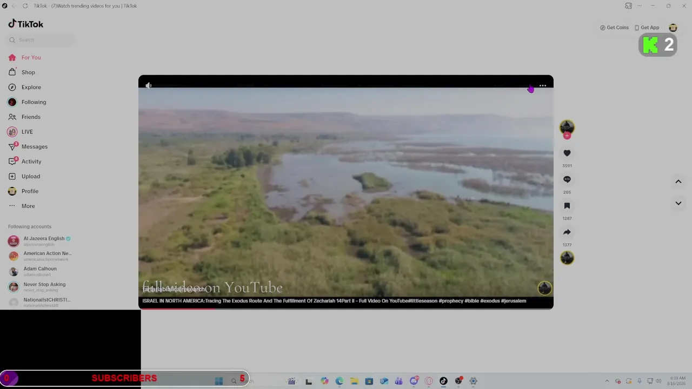
Task: Open the Upload page
Action: (24, 176)
